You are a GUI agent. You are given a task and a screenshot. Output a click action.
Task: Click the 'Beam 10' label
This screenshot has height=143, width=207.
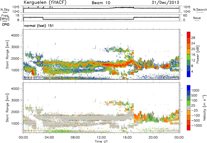(x=101, y=3)
